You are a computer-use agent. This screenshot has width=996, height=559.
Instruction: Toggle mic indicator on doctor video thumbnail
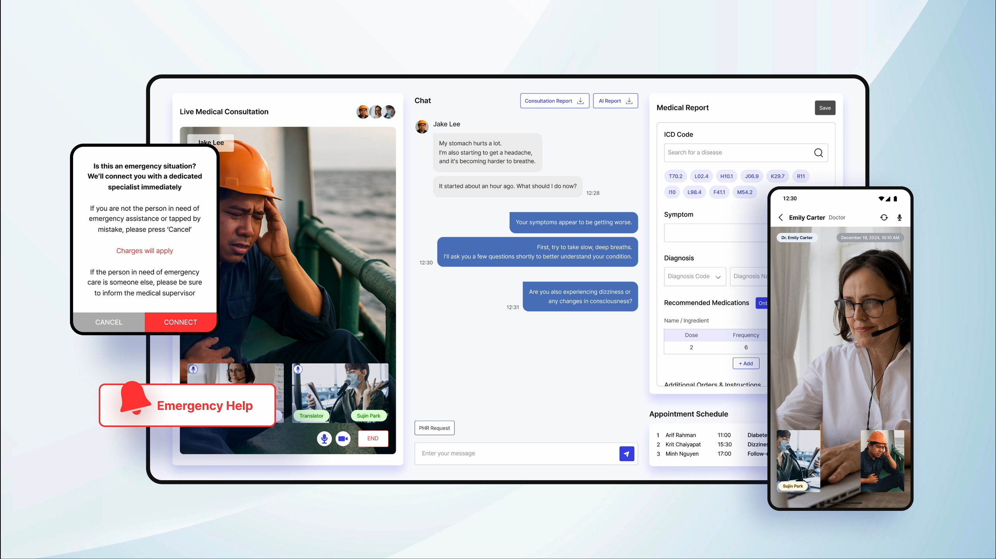tap(193, 369)
